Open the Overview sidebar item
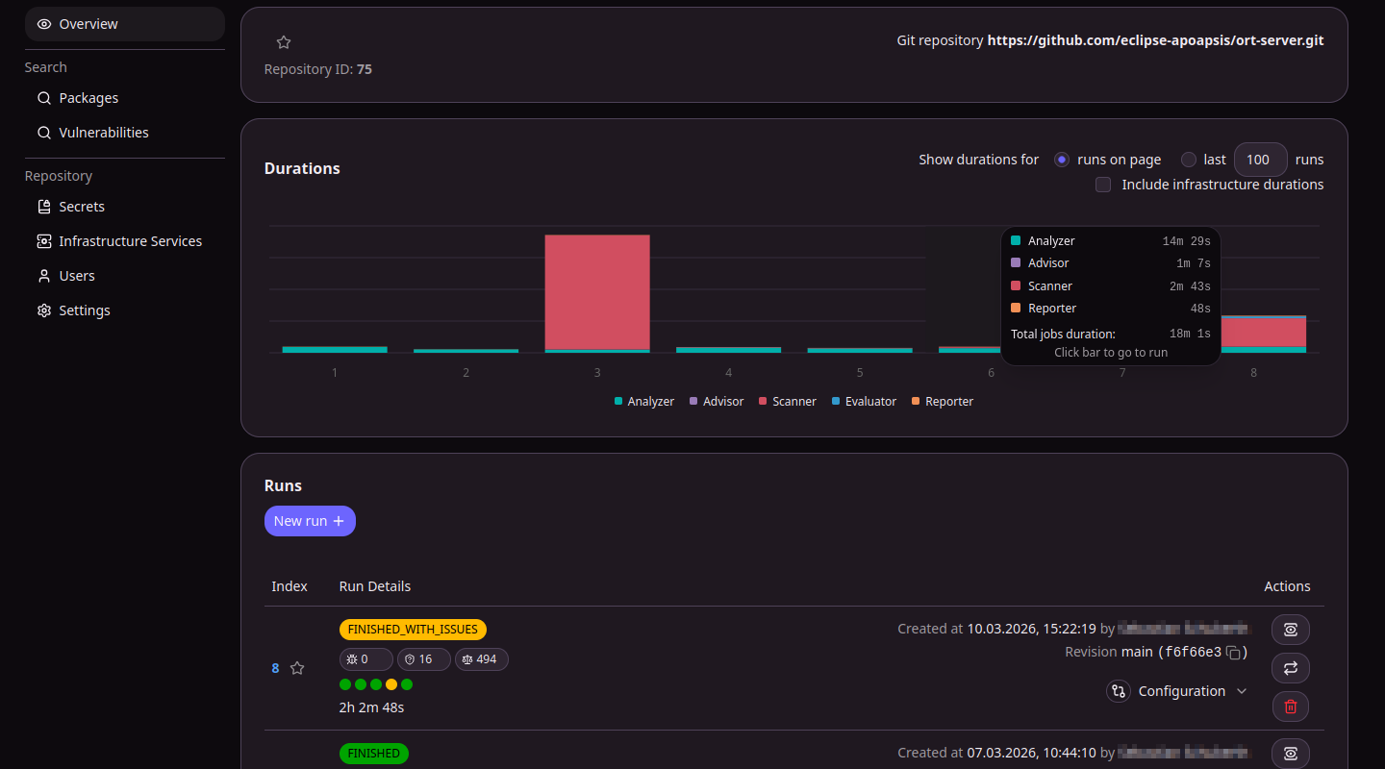1385x769 pixels. pos(125,24)
